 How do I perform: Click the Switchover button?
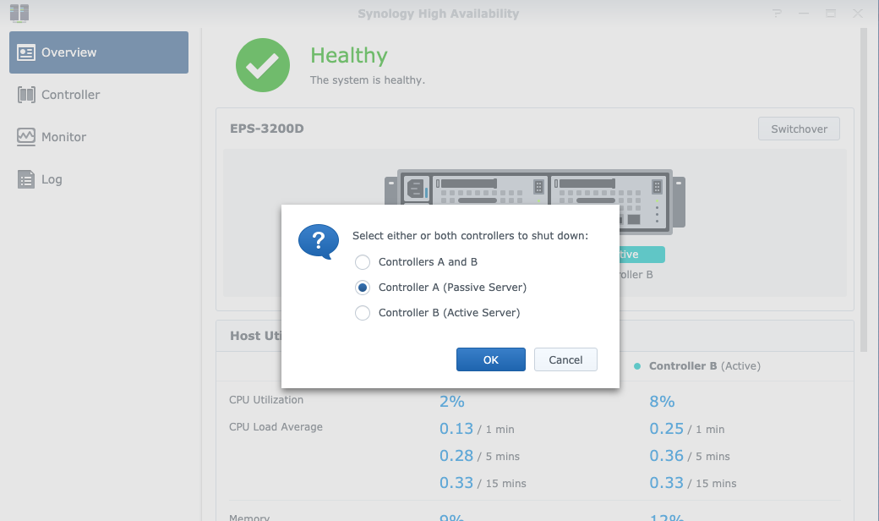(799, 129)
